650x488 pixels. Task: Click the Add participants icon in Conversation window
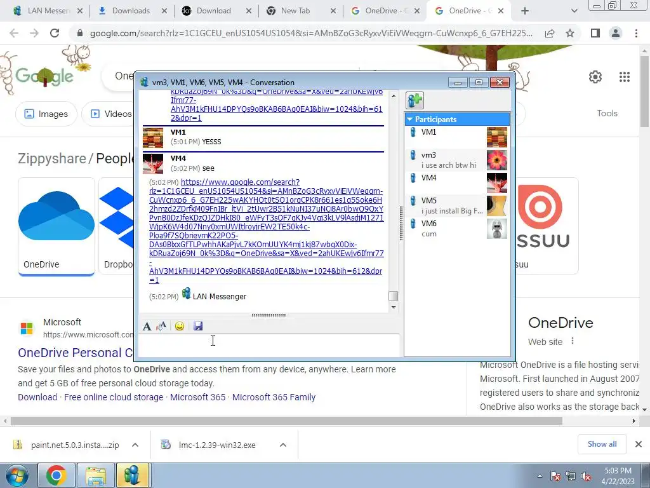(x=415, y=100)
